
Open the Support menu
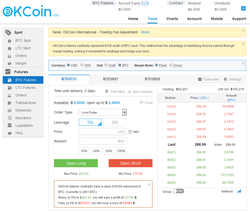239,19
